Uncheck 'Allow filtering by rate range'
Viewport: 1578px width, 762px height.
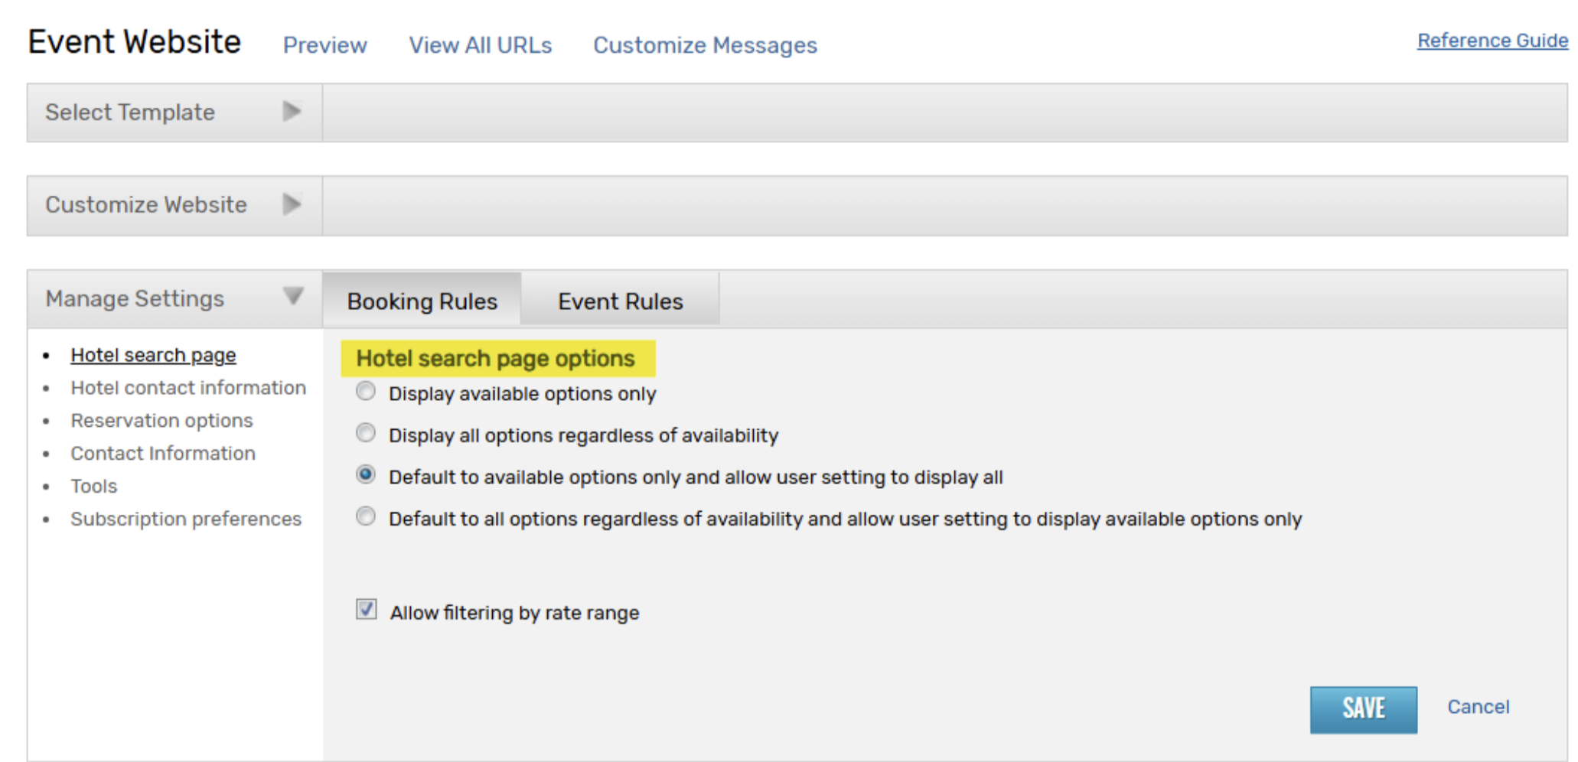coord(367,610)
